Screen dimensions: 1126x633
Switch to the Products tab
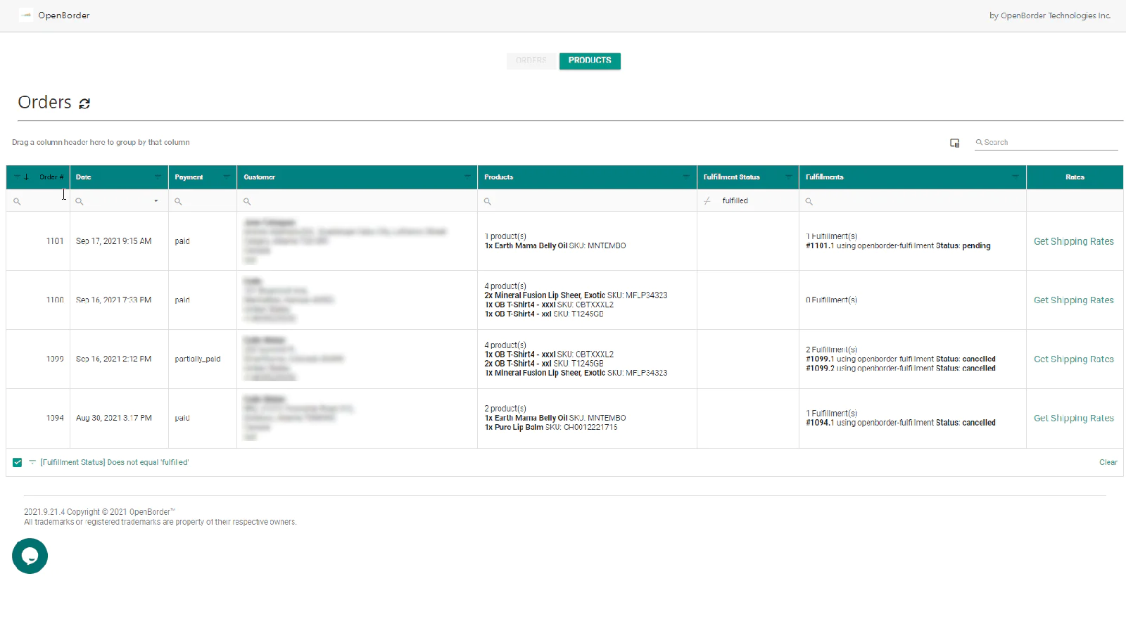point(590,60)
